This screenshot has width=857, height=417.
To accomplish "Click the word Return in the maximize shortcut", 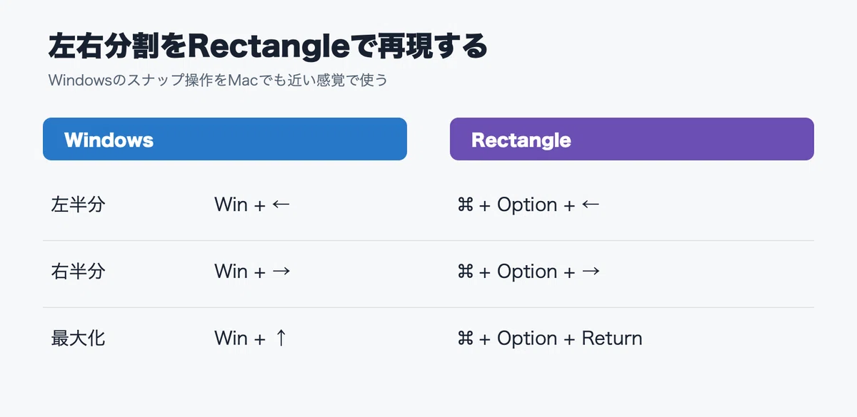I will [x=612, y=338].
